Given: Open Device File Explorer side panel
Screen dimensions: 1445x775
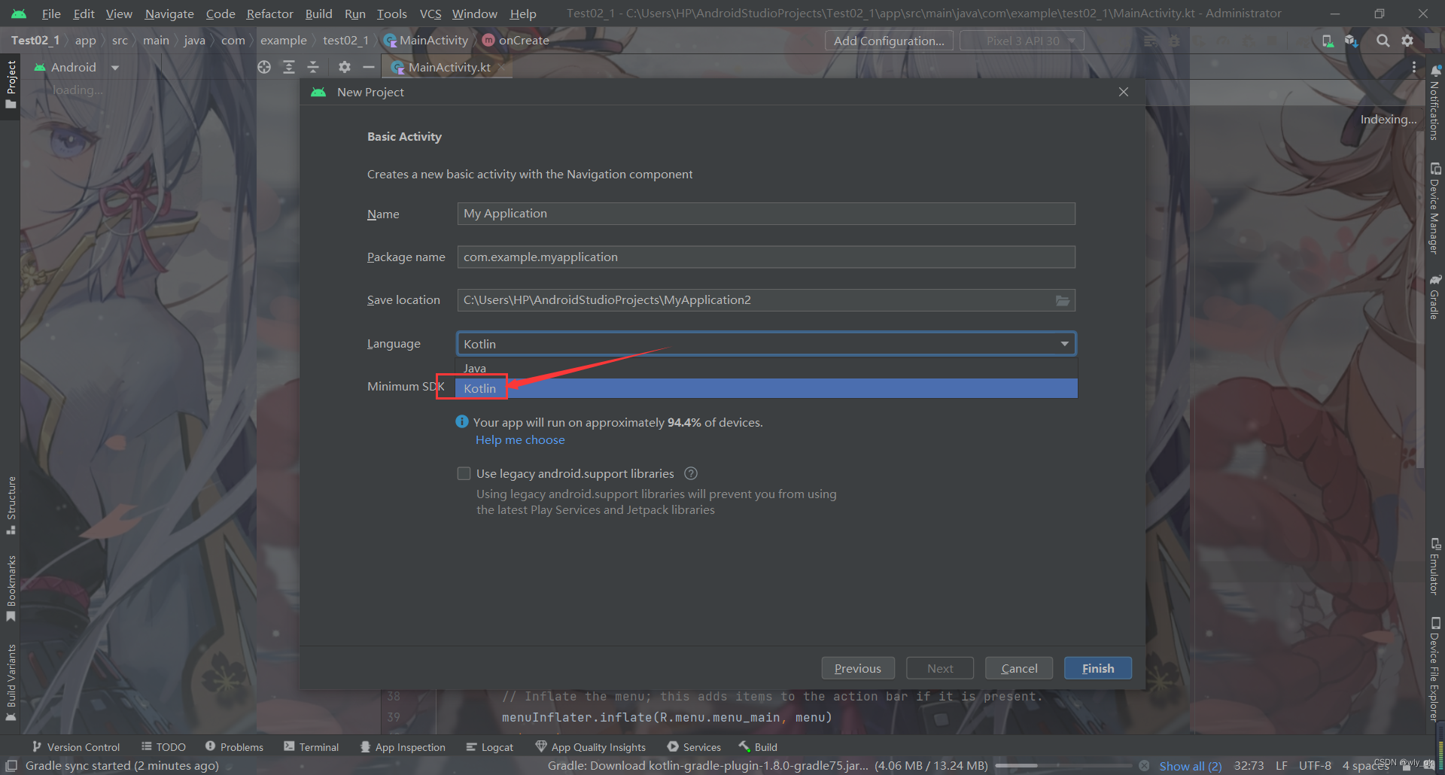Looking at the screenshot, I should coord(1435,670).
